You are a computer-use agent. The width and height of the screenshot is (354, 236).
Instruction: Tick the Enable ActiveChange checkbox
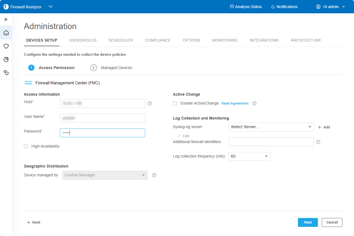click(175, 103)
